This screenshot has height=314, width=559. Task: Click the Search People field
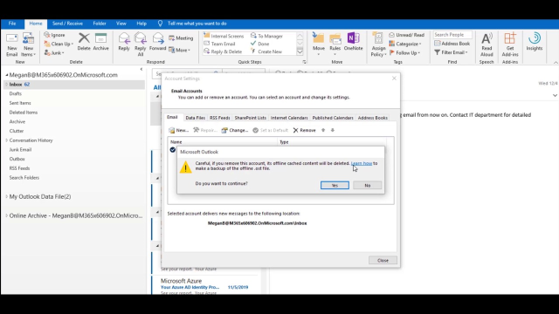[x=452, y=35]
